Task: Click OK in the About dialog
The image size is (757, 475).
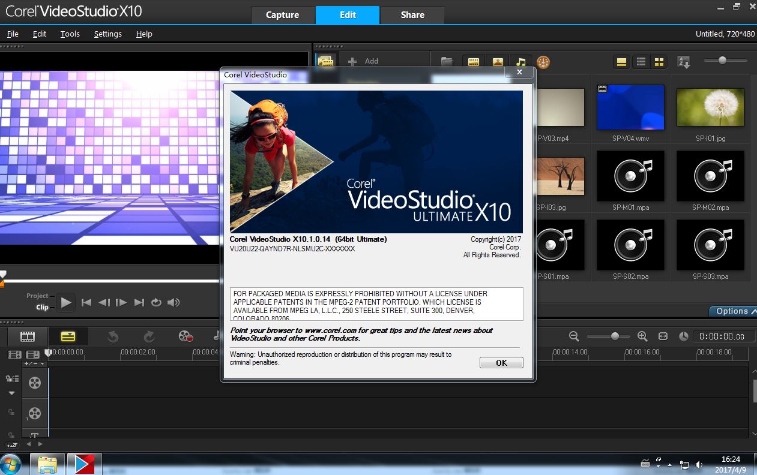Action: click(x=501, y=362)
